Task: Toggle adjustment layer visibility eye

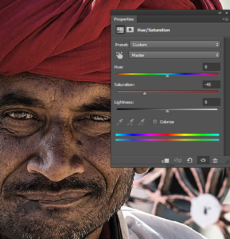Action: [x=203, y=160]
